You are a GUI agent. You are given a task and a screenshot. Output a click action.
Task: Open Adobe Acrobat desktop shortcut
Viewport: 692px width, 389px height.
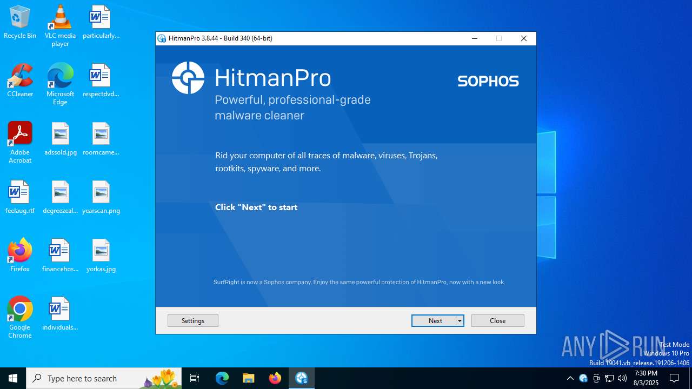[20, 143]
